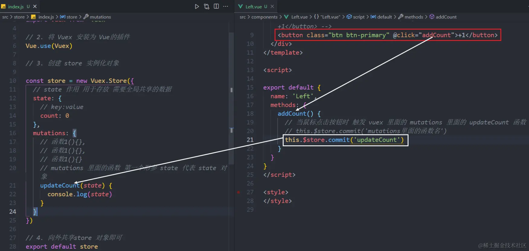Click the "// 3. 创建 store 实例化对象" comment
Viewport: 529px width, 251px height.
pos(72,63)
